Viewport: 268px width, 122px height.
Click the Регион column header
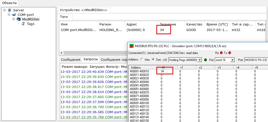111,24
